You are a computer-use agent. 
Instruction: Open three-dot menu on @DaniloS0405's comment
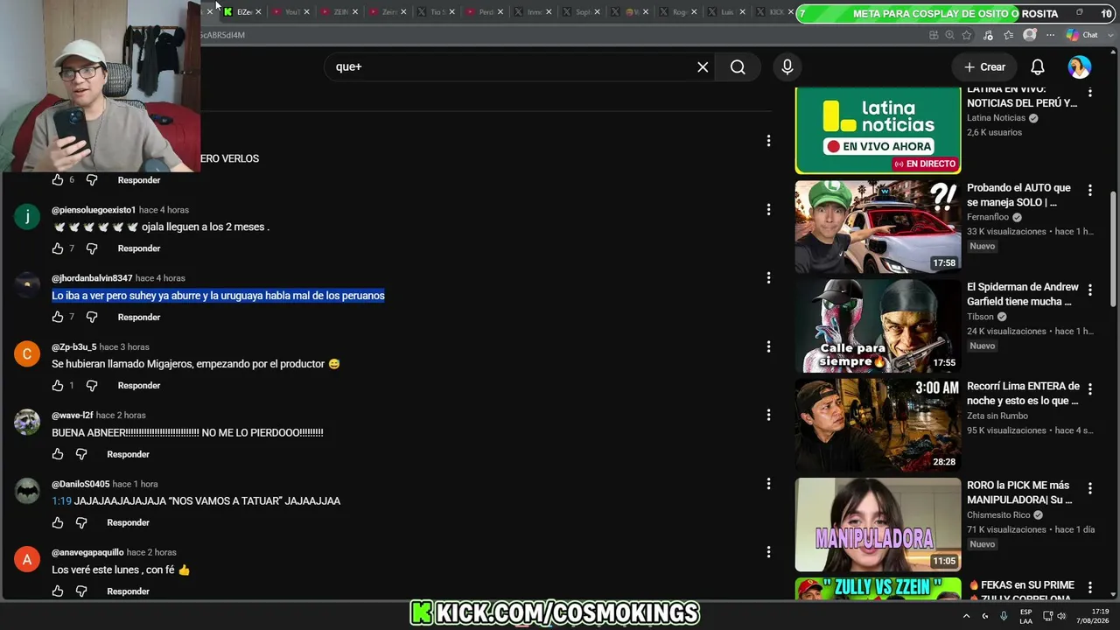point(768,484)
